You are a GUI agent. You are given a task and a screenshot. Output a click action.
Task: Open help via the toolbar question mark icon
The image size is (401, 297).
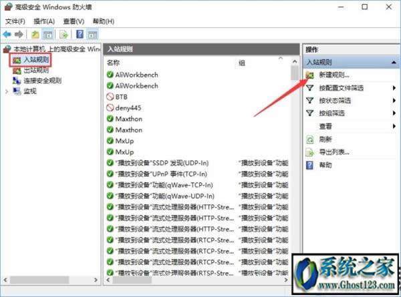[80, 34]
